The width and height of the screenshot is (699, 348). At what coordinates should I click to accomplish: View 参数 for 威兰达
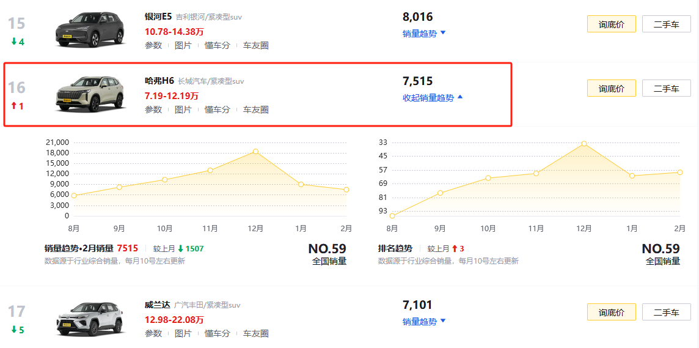pyautogui.click(x=153, y=334)
